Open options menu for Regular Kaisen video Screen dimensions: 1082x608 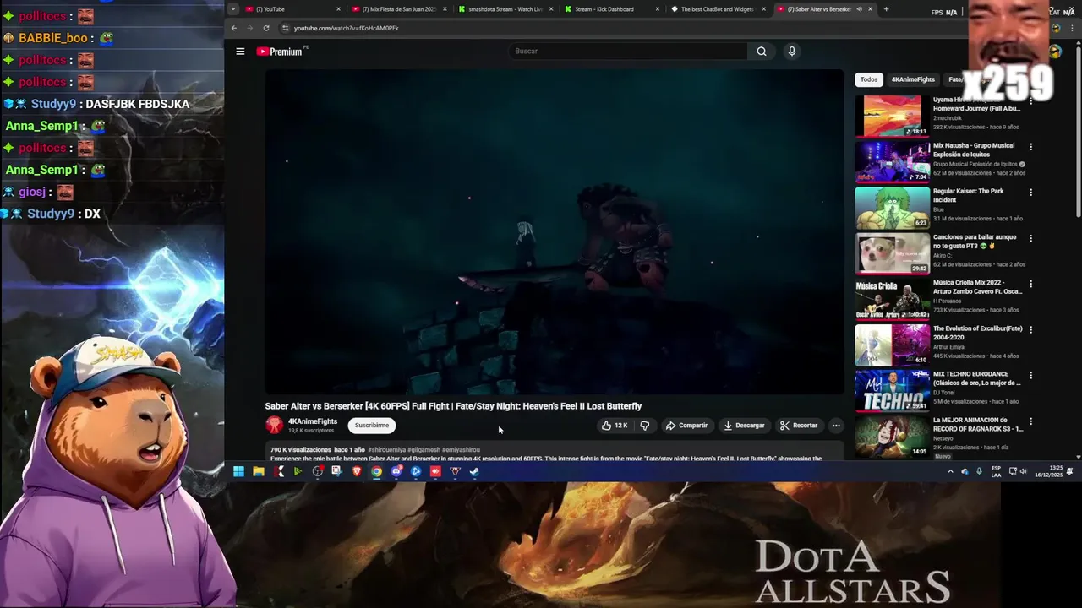click(1030, 193)
